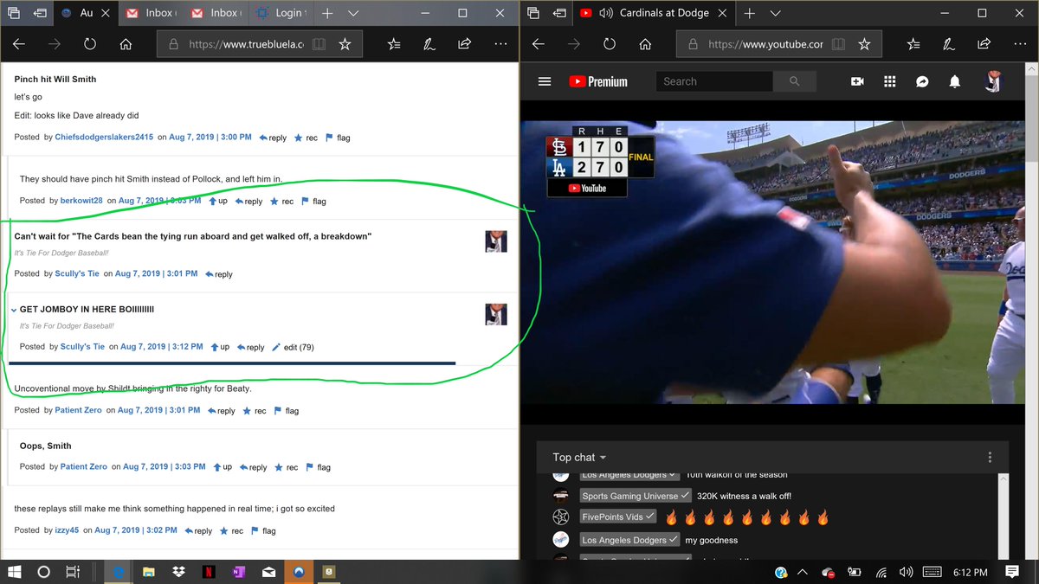This screenshot has height=584, width=1039.
Task: Open tab list chevron in YouTube window
Action: click(775, 13)
